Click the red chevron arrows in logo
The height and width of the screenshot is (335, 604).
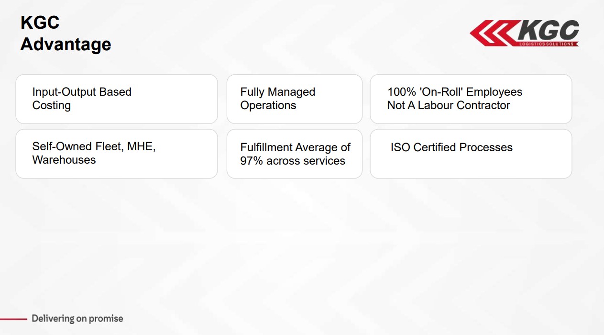tap(493, 33)
